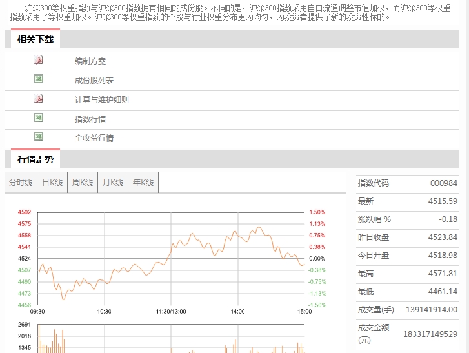Click the Excel icon beside 指数行情
This screenshot has width=469, height=353.
tap(39, 117)
